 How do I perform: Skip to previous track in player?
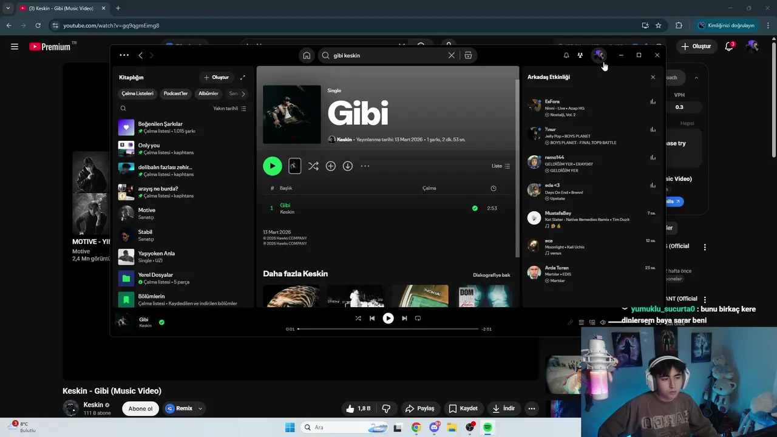point(372,318)
